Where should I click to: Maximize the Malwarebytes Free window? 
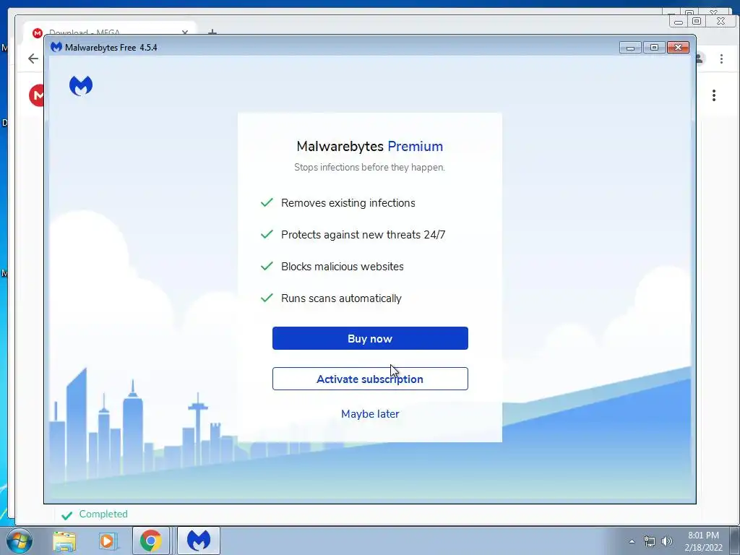[654, 47]
